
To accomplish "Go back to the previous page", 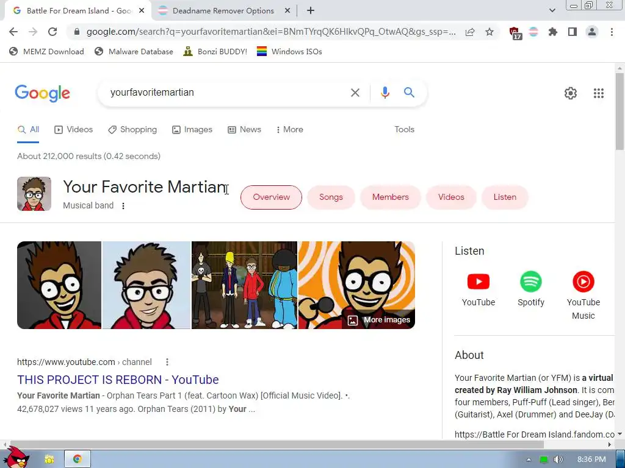I will (x=13, y=32).
